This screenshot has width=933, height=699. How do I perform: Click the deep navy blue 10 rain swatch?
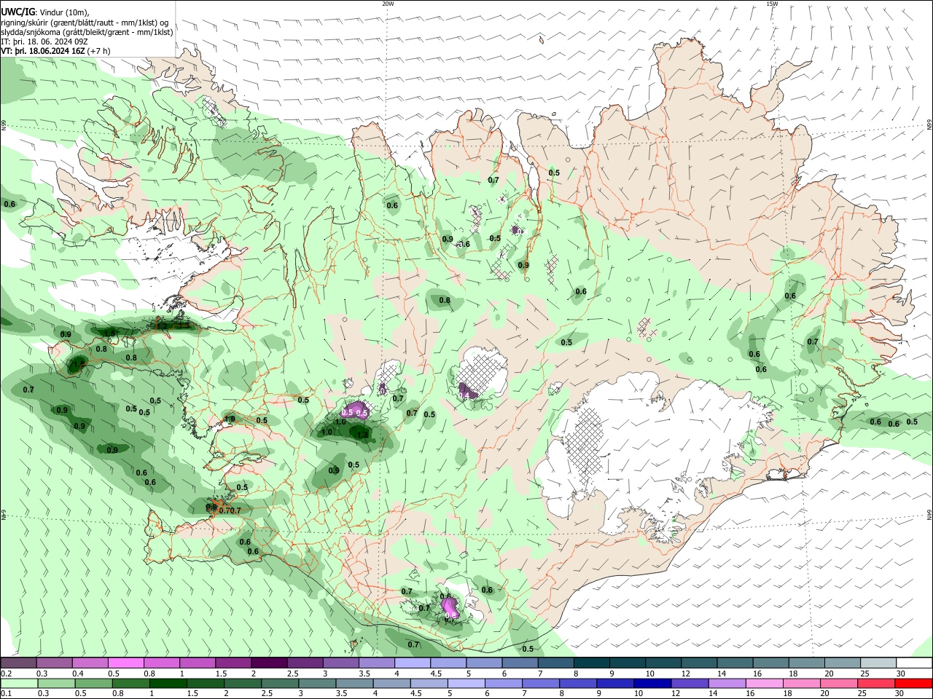tap(652, 683)
